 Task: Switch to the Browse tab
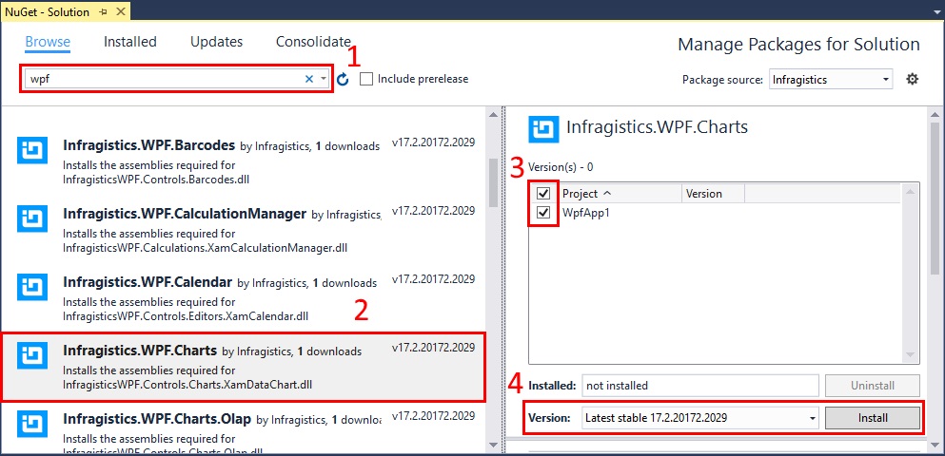pyautogui.click(x=48, y=42)
